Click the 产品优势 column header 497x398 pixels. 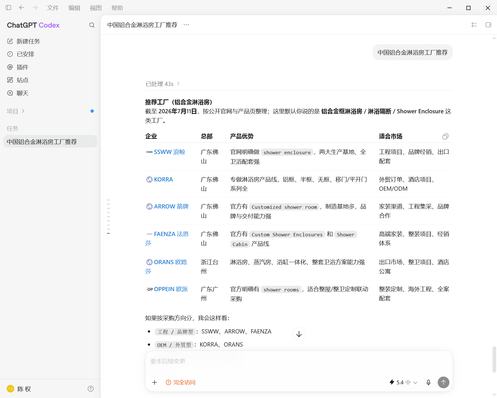(242, 136)
